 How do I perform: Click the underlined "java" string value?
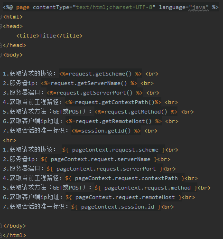199,8
